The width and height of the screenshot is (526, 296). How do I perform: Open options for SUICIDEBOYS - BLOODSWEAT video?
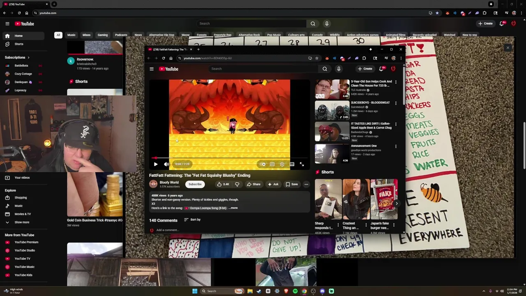point(396,103)
